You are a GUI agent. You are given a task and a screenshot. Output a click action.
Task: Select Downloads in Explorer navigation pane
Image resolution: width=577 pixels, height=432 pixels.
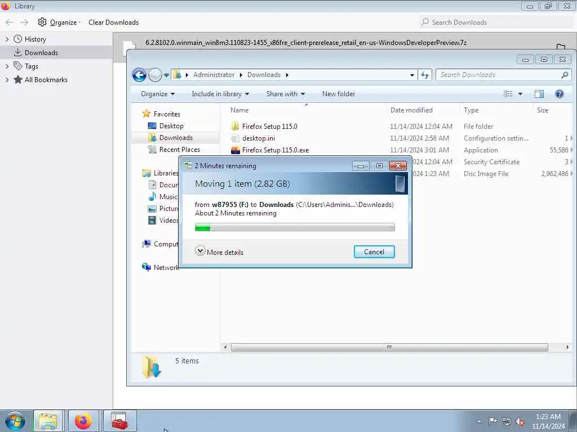pyautogui.click(x=176, y=138)
